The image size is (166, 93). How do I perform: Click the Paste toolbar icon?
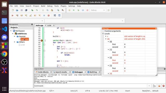52,10
